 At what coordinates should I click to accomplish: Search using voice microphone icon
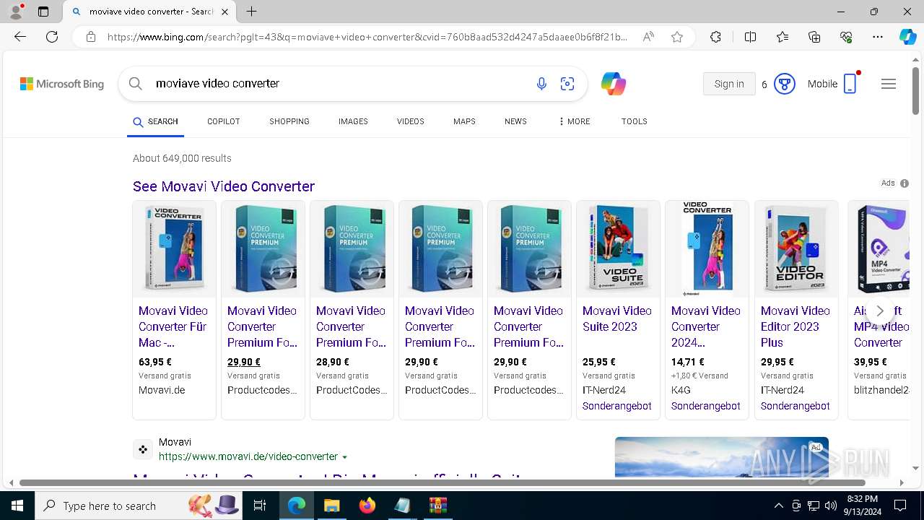click(x=541, y=84)
